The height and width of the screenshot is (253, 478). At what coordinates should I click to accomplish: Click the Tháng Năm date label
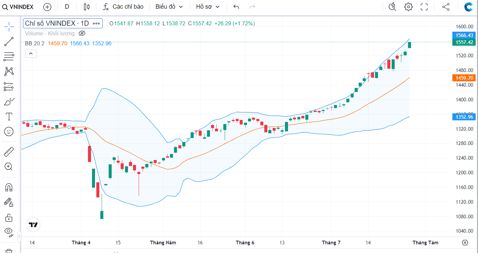(x=163, y=243)
